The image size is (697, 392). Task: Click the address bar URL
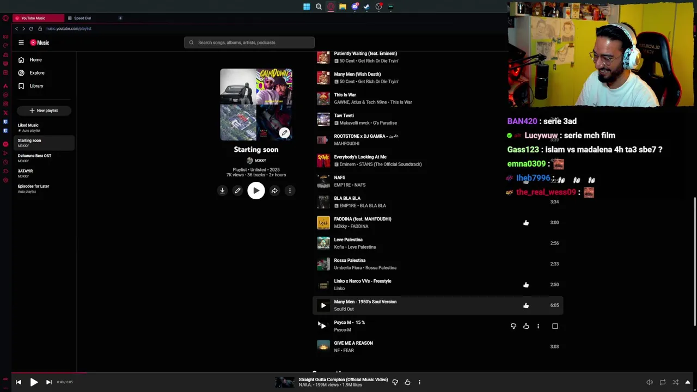coord(69,28)
